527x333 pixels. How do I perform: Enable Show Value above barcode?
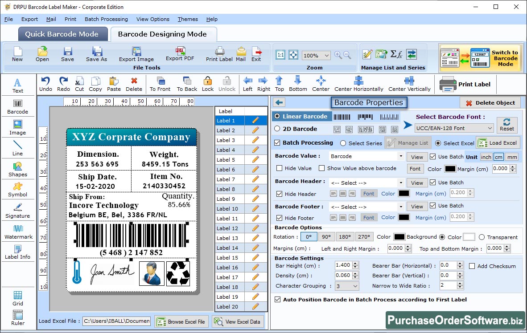tap(321, 168)
